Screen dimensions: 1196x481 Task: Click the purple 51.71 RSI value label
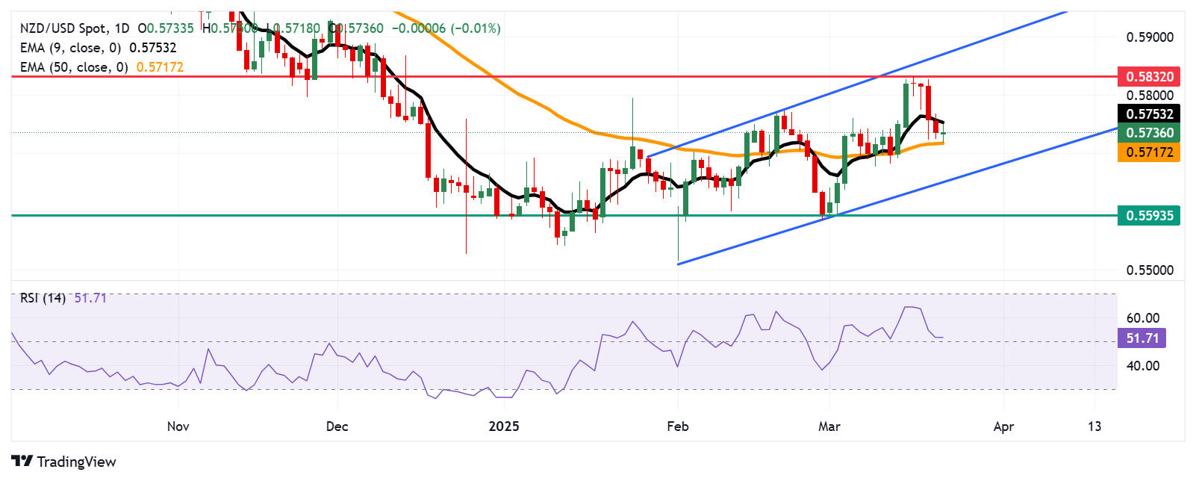click(1142, 338)
